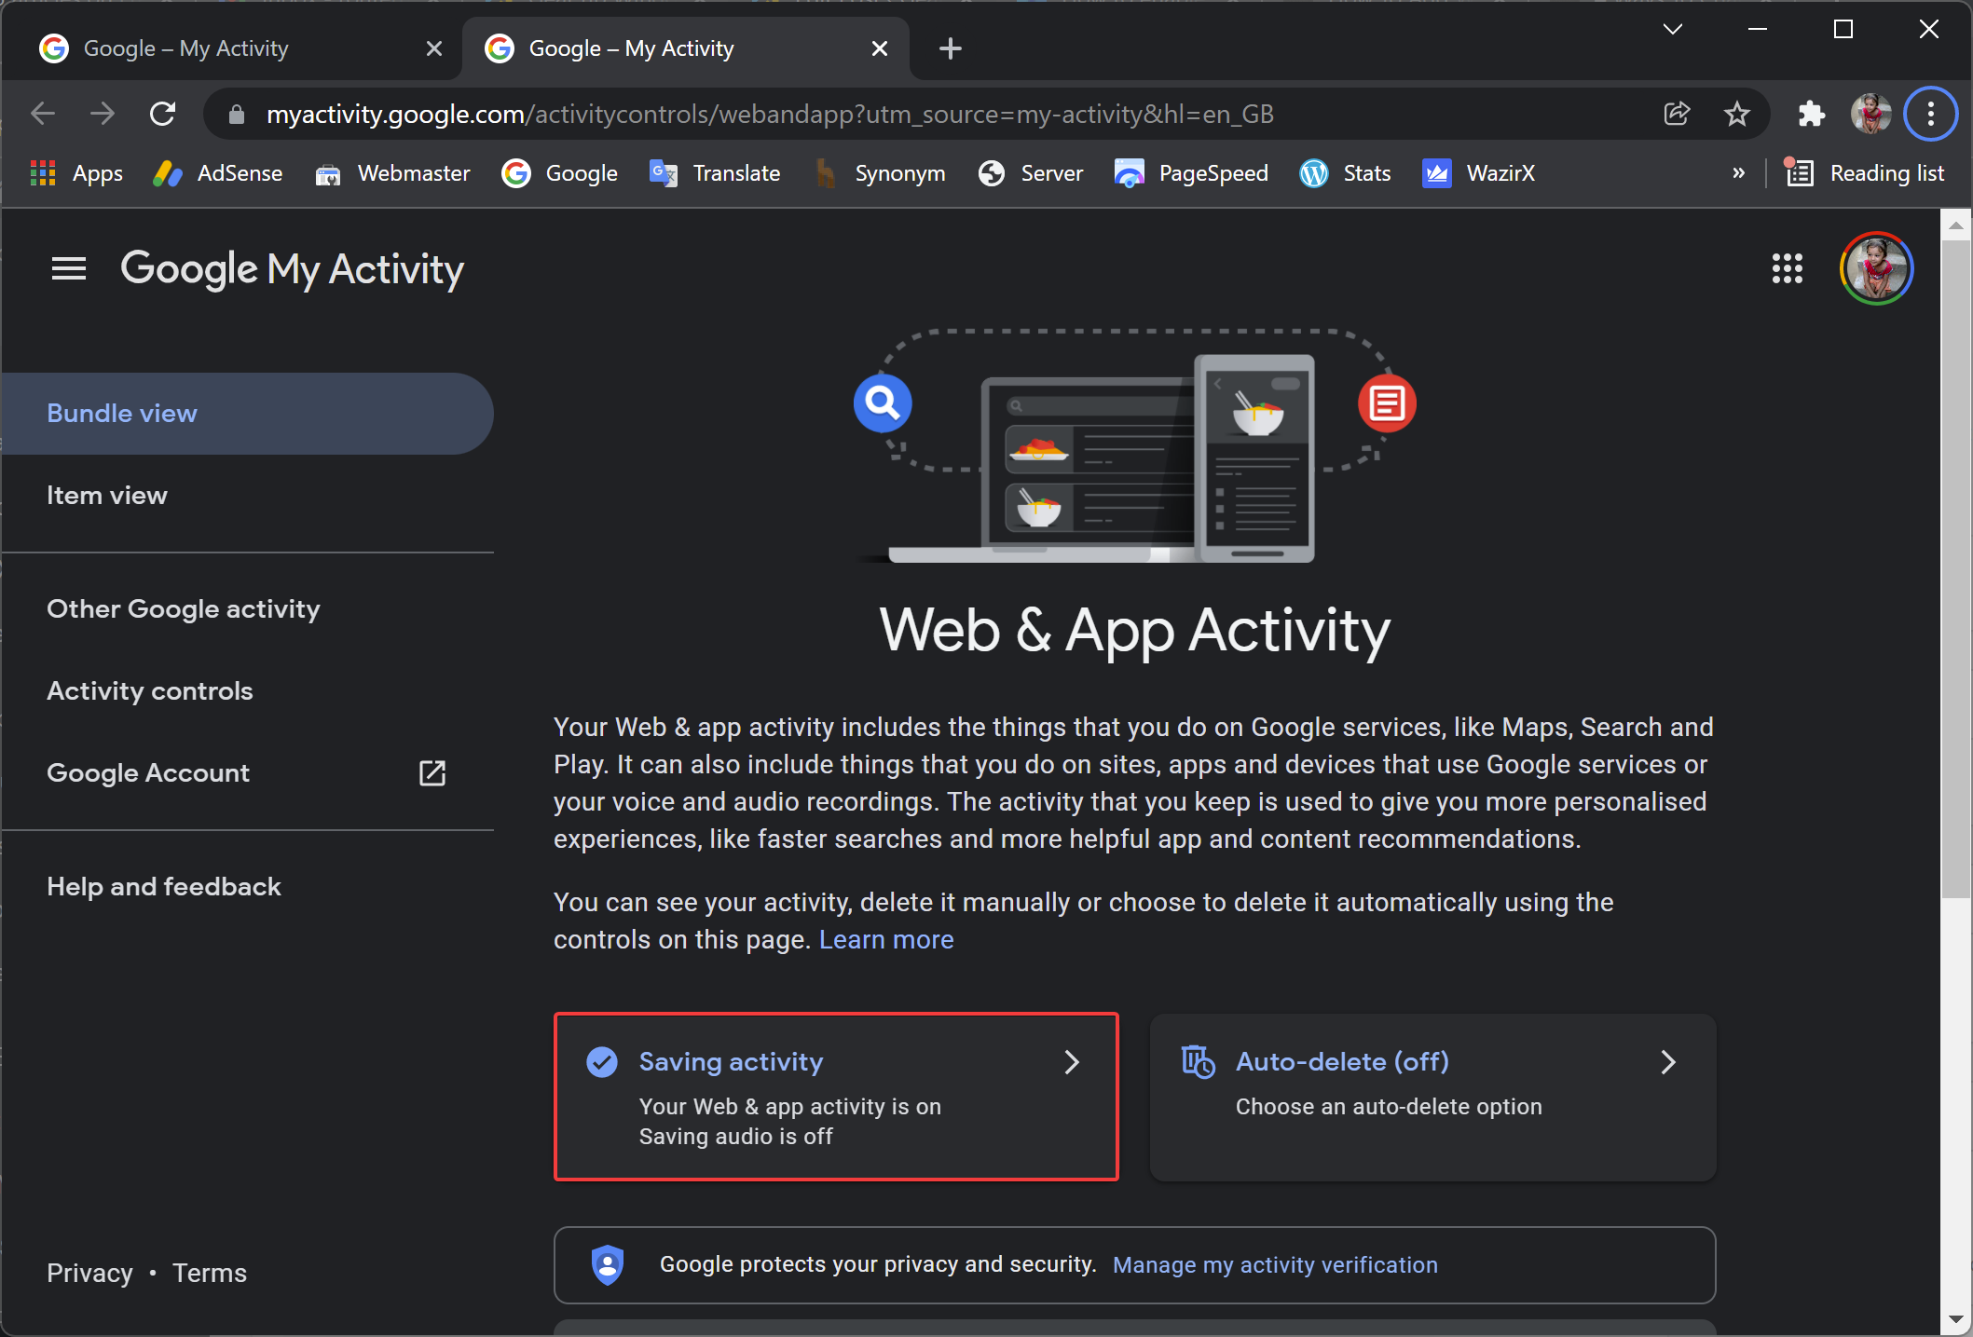Open the Translate bookmark
This screenshot has width=1973, height=1337.
coord(715,173)
